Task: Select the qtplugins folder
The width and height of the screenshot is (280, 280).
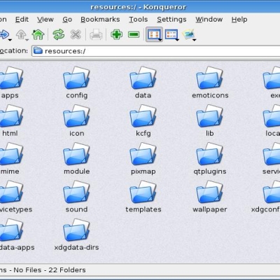Action: [x=209, y=159]
